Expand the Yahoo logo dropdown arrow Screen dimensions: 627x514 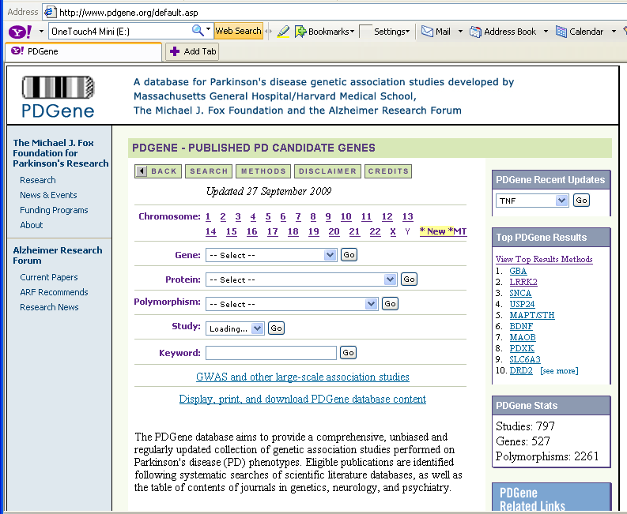[41, 31]
